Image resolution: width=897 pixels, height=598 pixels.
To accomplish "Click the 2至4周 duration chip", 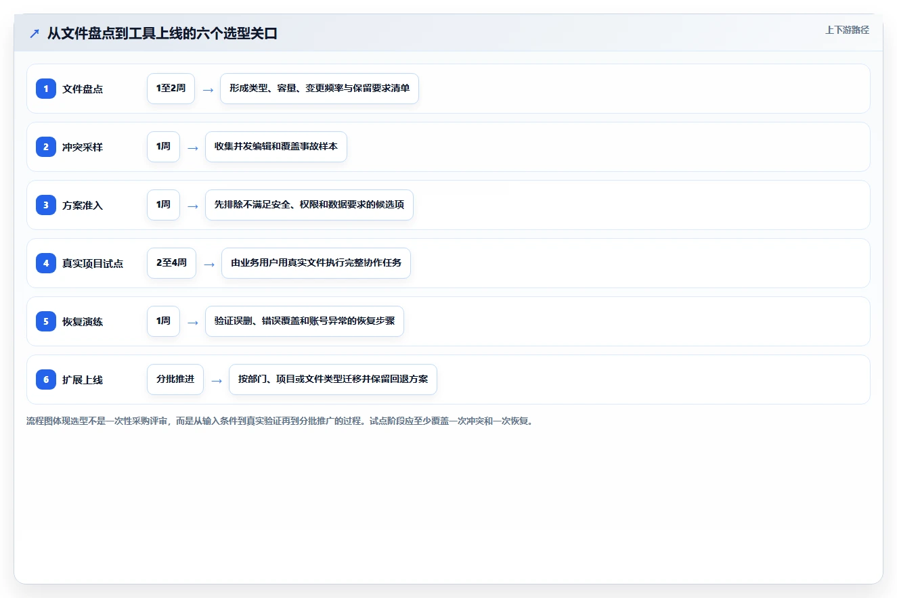I will [x=171, y=263].
